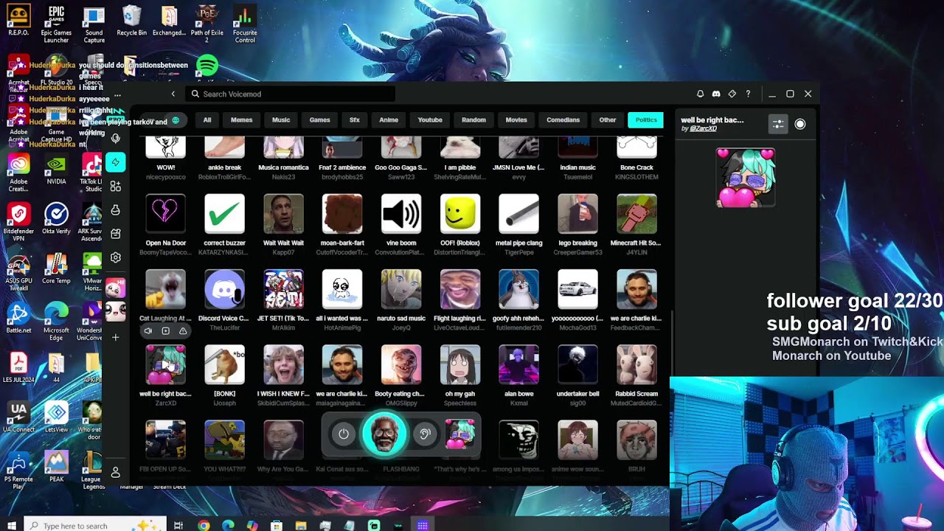Open Voicemod notifications bell

(700, 94)
